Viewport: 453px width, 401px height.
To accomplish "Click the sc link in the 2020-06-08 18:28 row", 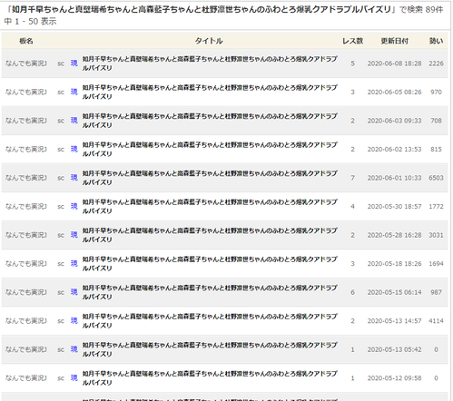I will point(61,64).
